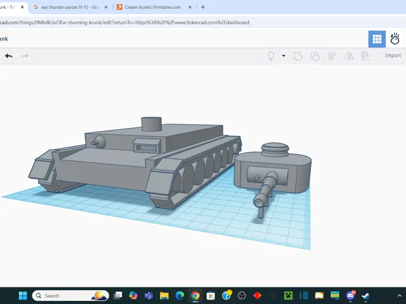Click the Import button

393,56
